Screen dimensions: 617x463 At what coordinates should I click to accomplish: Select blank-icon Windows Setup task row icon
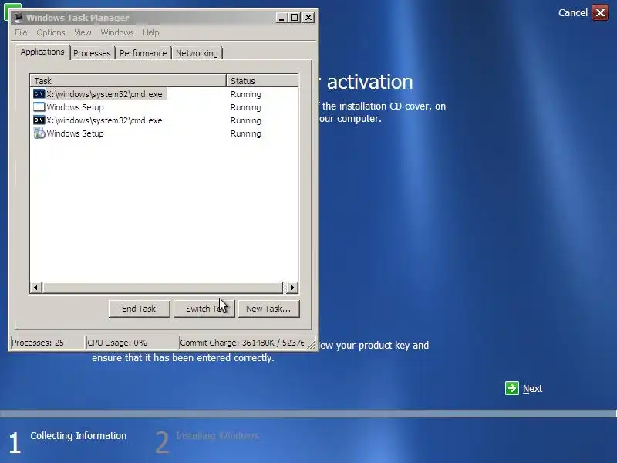[39, 107]
